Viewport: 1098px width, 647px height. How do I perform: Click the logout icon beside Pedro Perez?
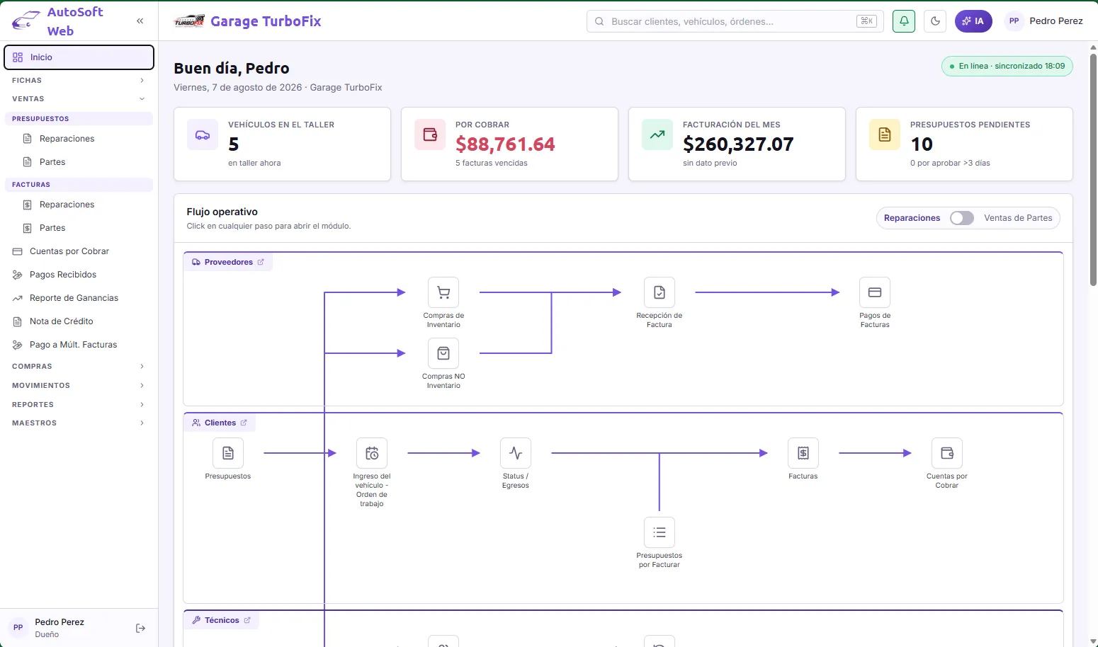click(x=140, y=628)
